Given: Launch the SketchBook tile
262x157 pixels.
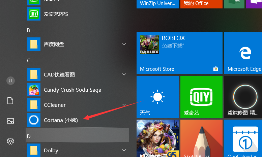Looking at the screenshot, I should pos(201,138).
